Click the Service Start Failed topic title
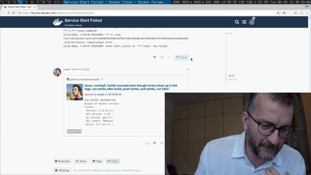The image size is (311, 175). coord(83,20)
